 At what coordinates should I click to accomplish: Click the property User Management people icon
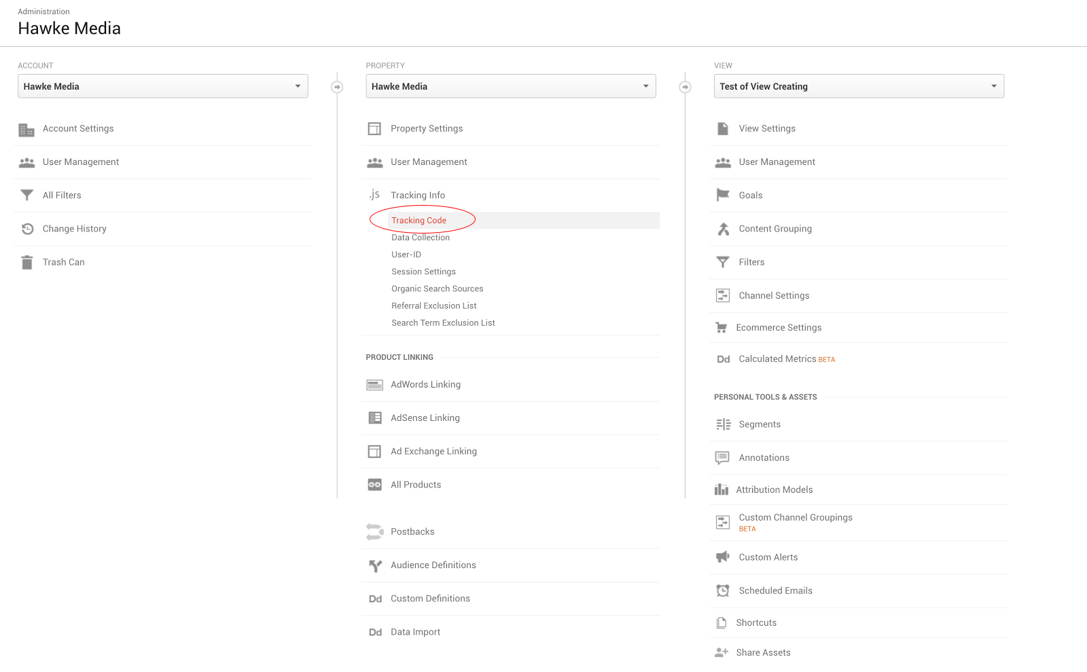(375, 163)
